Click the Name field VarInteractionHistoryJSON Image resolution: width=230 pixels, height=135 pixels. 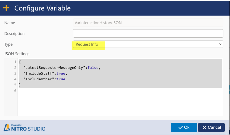pos(148,23)
